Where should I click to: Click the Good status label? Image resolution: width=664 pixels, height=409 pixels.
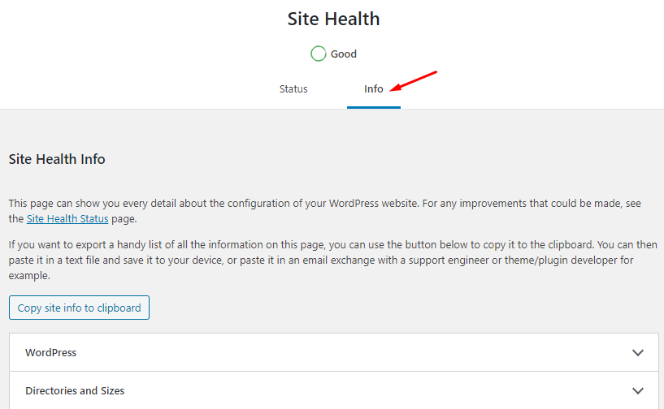coord(344,54)
